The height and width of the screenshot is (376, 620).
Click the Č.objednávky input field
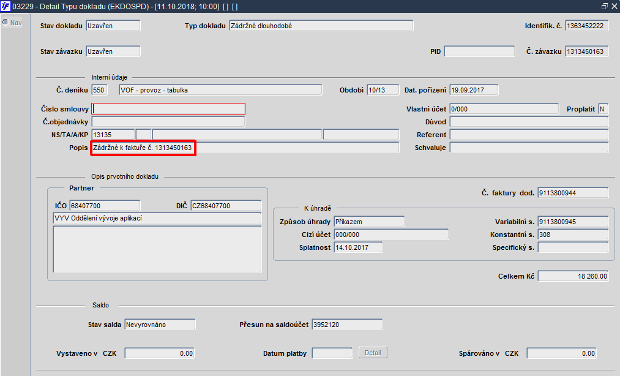[168, 122]
